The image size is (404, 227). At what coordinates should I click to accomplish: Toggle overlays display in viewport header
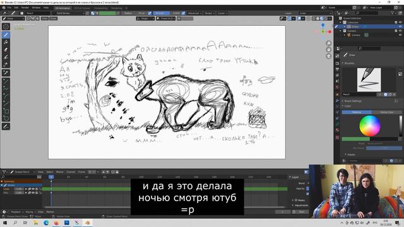tap(299, 18)
